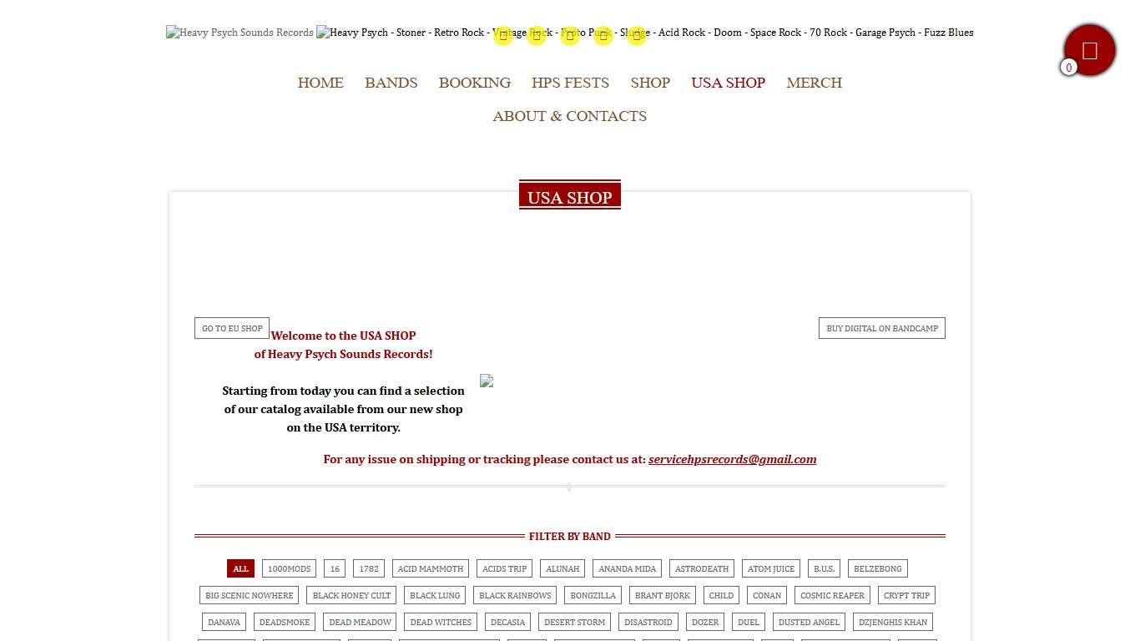Click the rightmost yellow social icon
Screen dimensions: 1140x641
[637, 36]
